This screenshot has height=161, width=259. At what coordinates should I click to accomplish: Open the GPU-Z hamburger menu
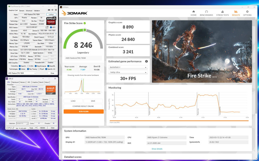tap(56, 10)
